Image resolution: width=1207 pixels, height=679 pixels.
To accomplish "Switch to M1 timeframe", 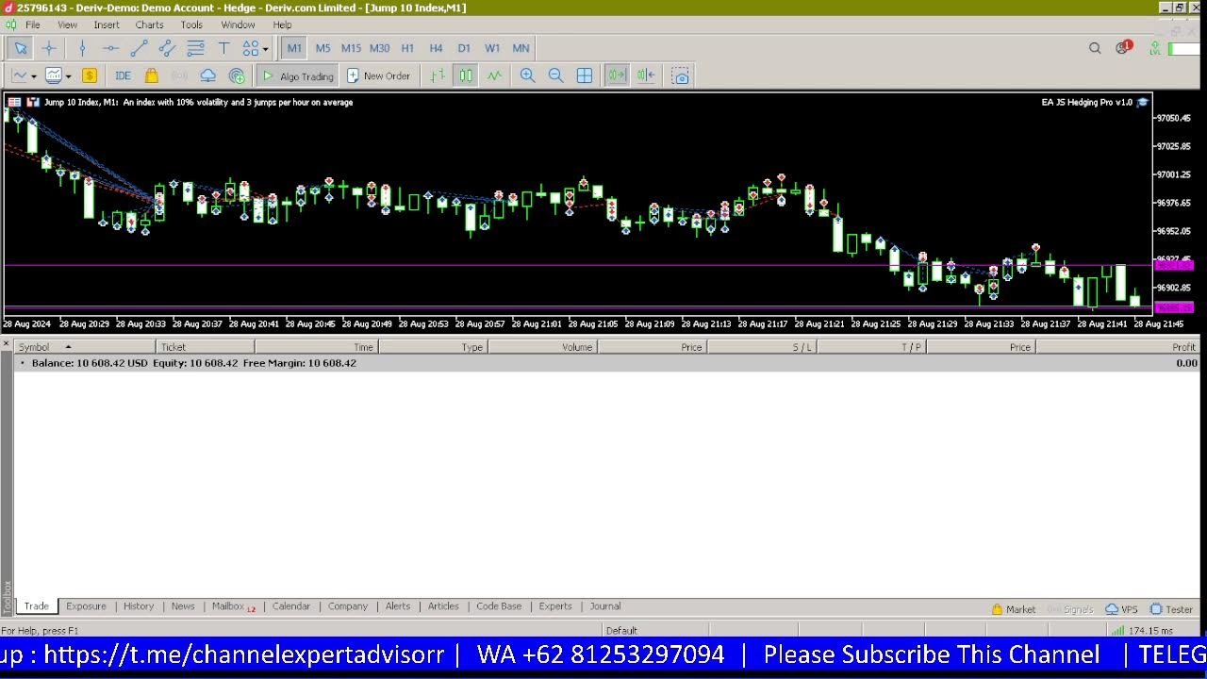I will tap(294, 48).
